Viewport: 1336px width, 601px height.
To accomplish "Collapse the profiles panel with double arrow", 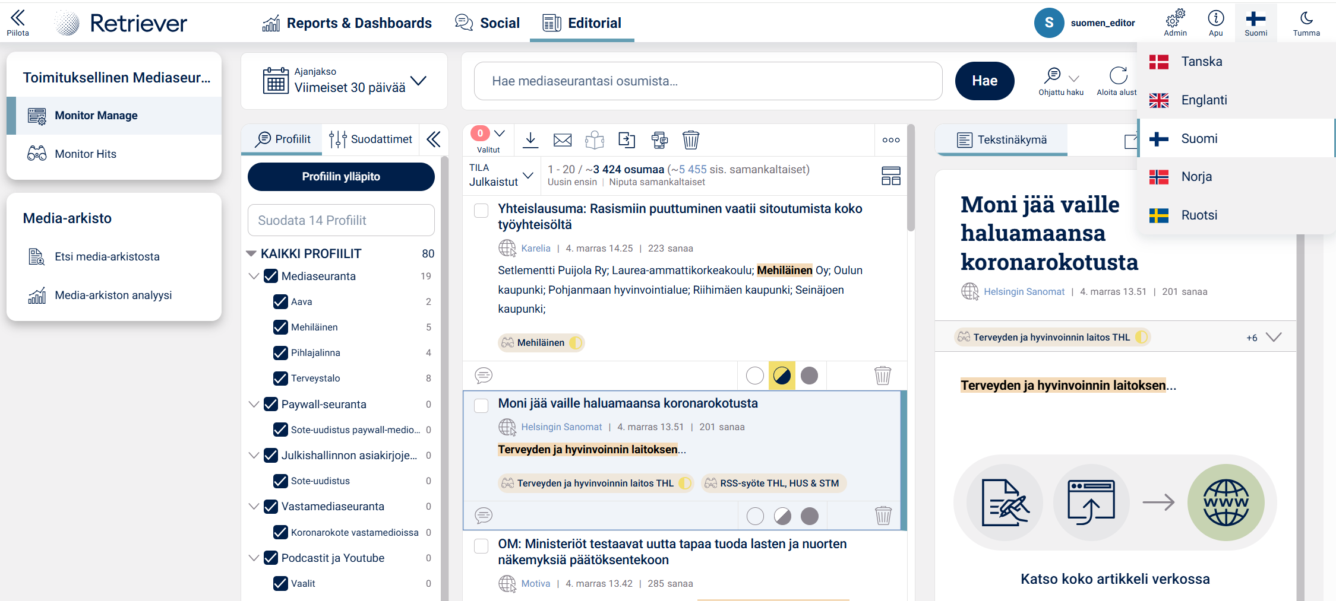I will [x=434, y=139].
